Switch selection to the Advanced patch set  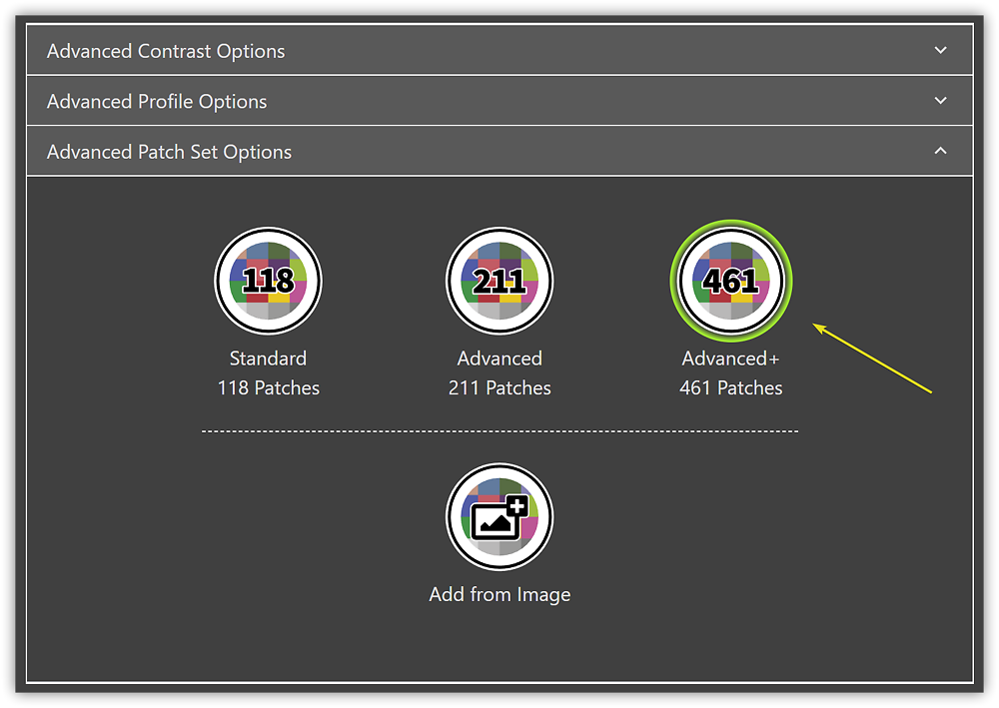[499, 281]
